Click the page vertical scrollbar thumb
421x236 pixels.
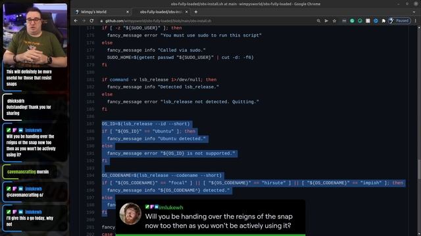tap(419, 169)
